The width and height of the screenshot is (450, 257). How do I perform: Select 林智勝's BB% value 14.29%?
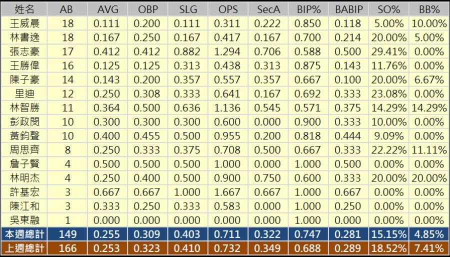click(429, 108)
